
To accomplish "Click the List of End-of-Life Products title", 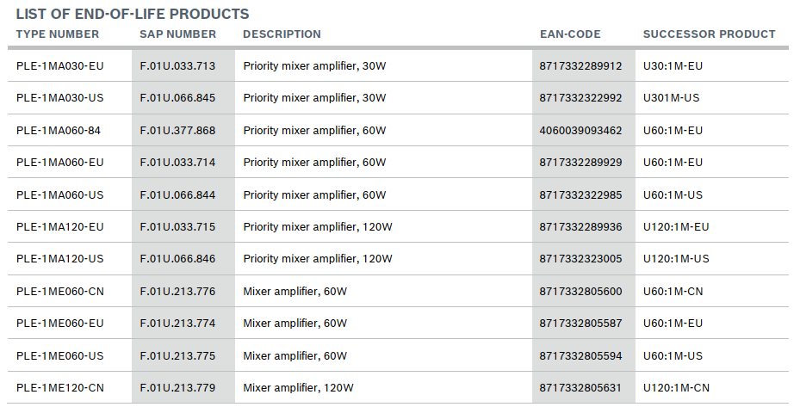I will point(133,14).
